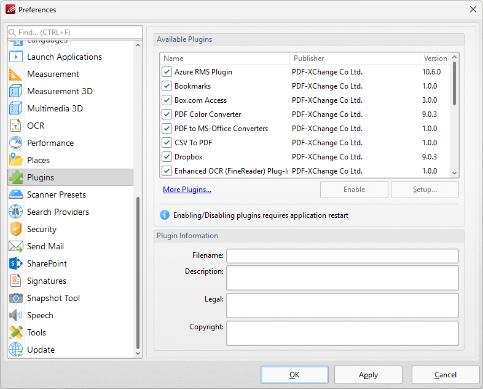Click the Tools pencil and ruler icon
The height and width of the screenshot is (389, 483).
[16, 332]
